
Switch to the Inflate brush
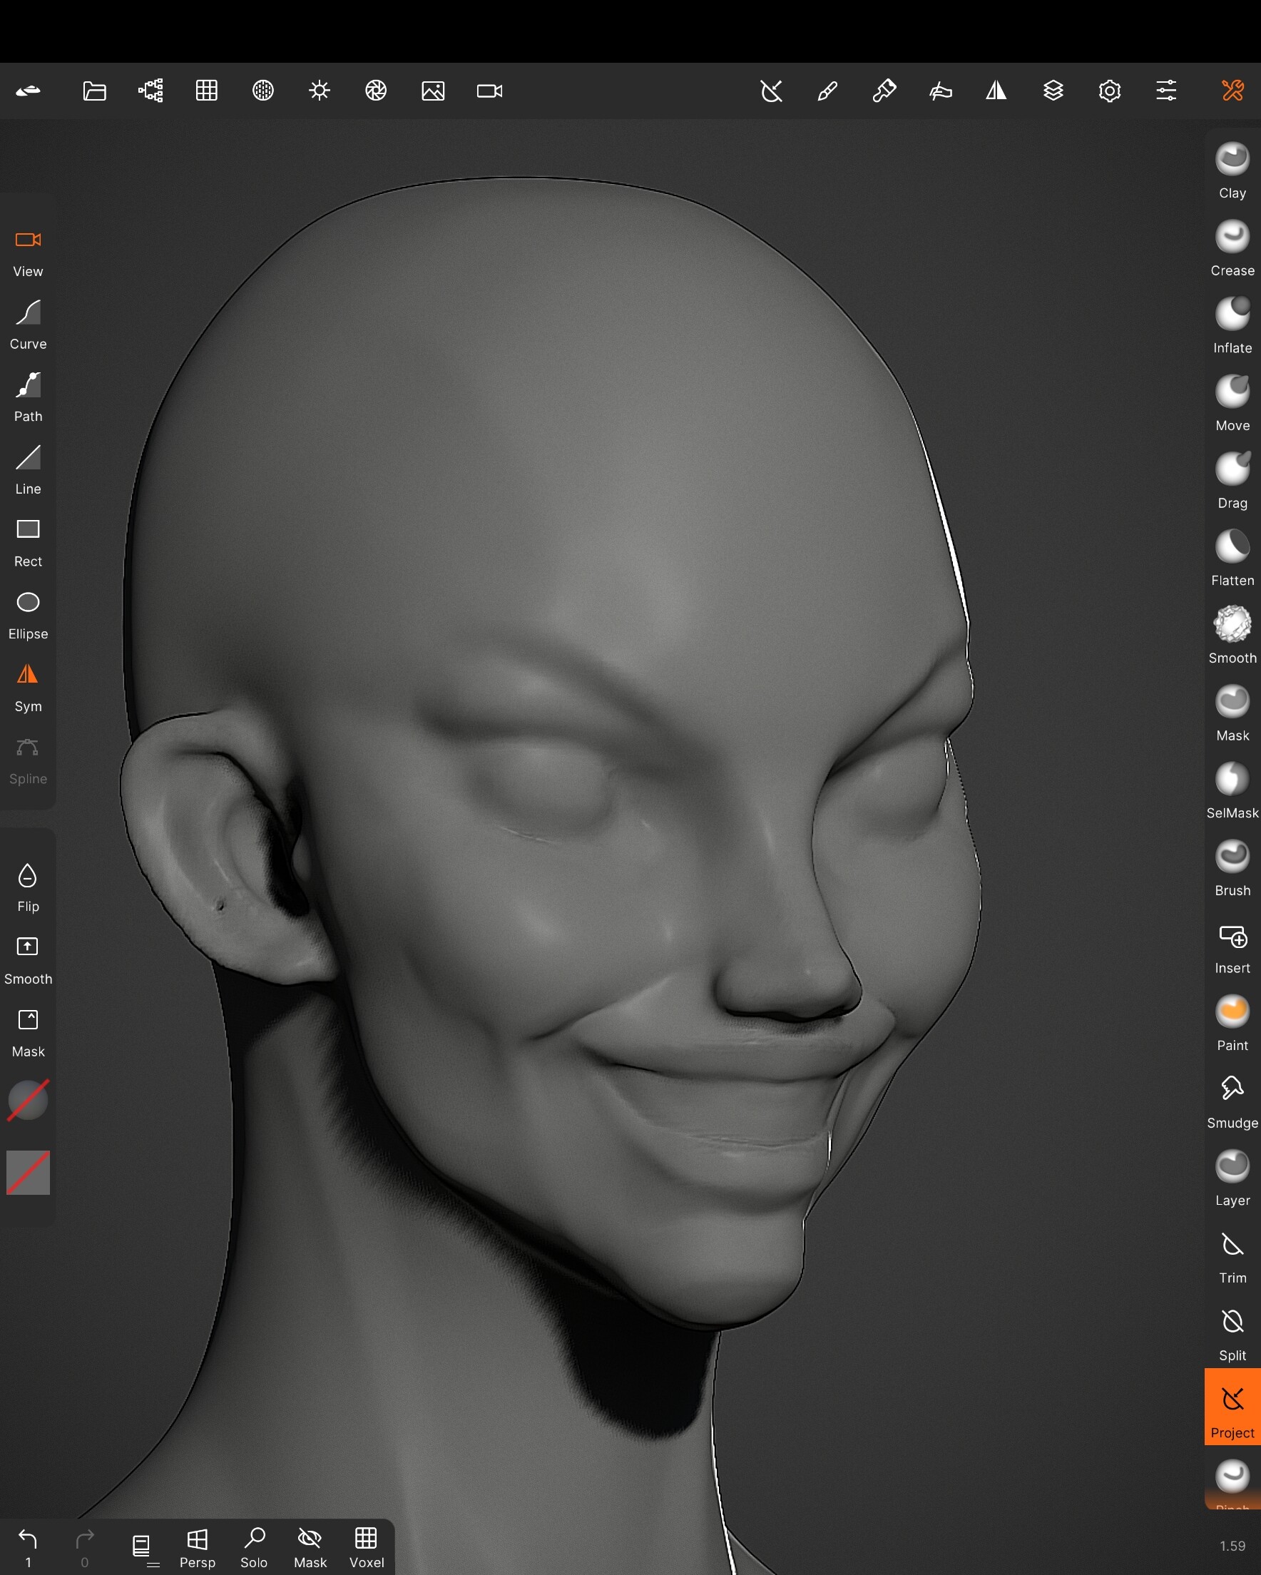(x=1232, y=323)
